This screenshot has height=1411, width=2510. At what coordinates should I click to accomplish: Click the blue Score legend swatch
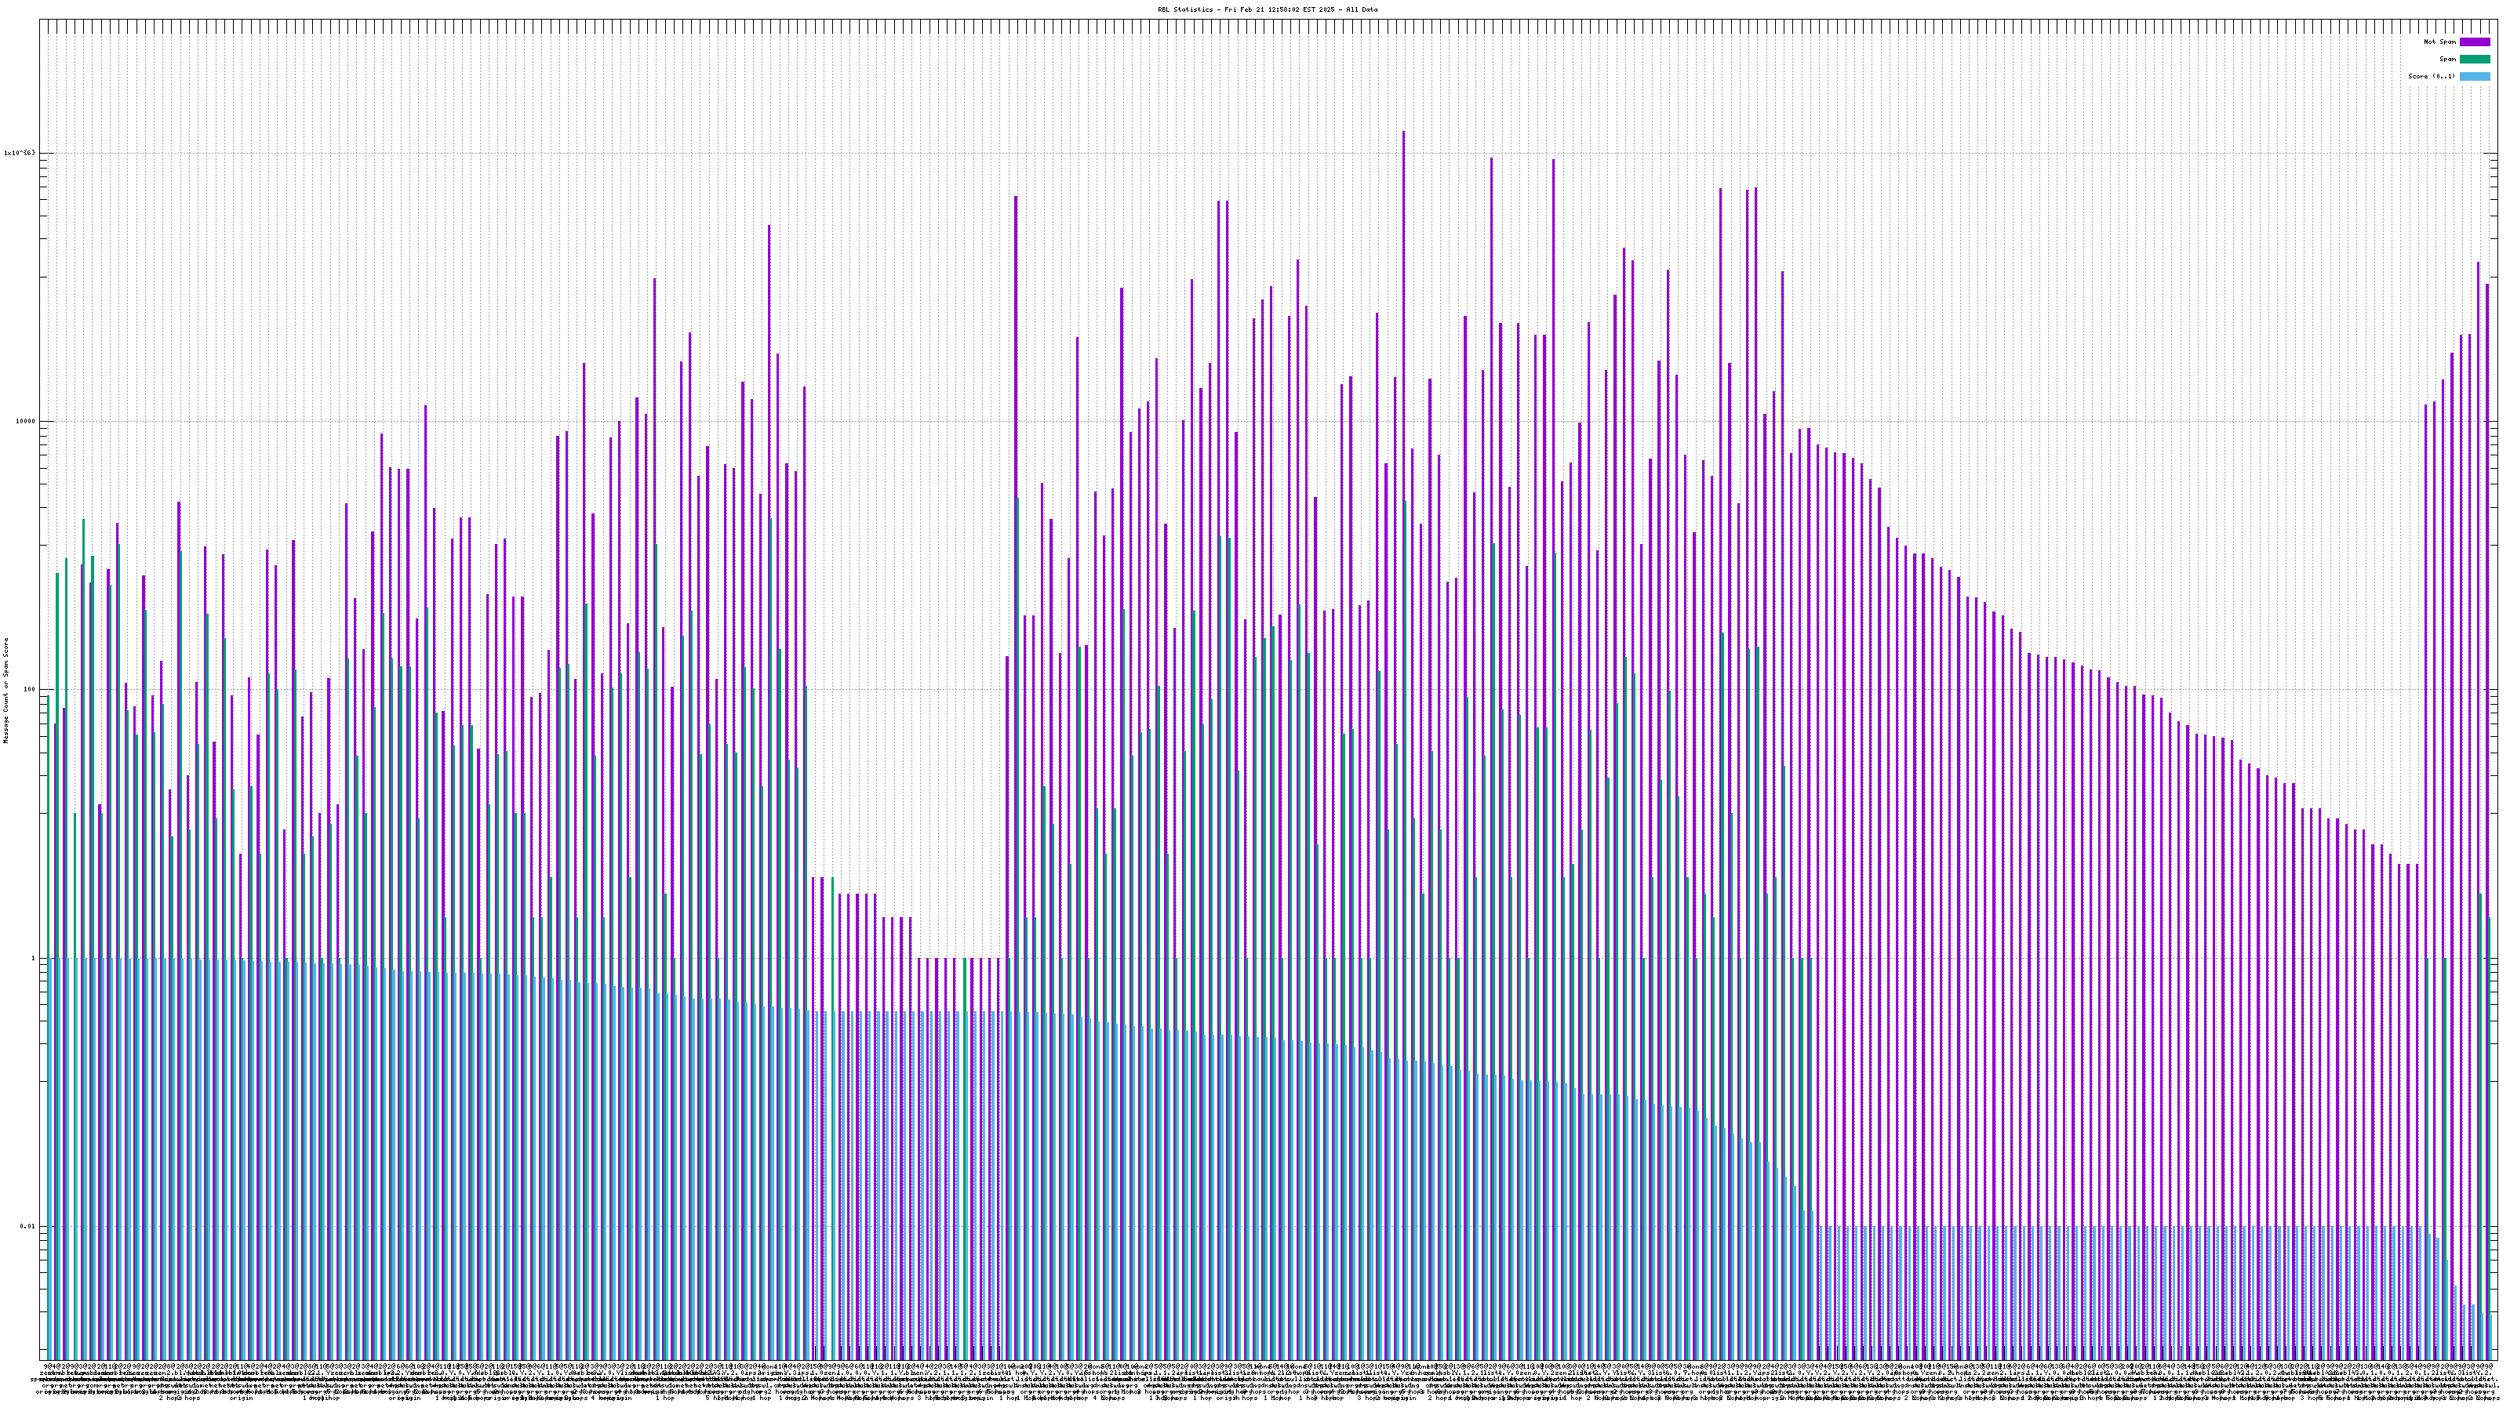point(2474,76)
